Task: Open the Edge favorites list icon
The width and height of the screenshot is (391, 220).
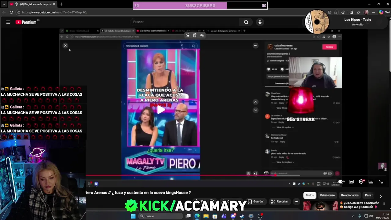Action: pyautogui.click(x=359, y=12)
